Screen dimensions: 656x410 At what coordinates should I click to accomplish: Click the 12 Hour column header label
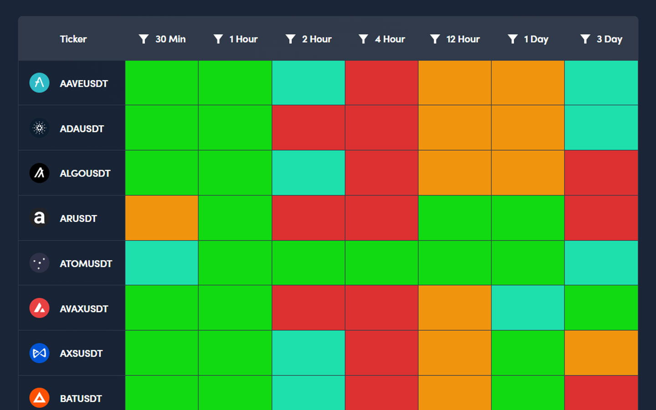coord(463,39)
